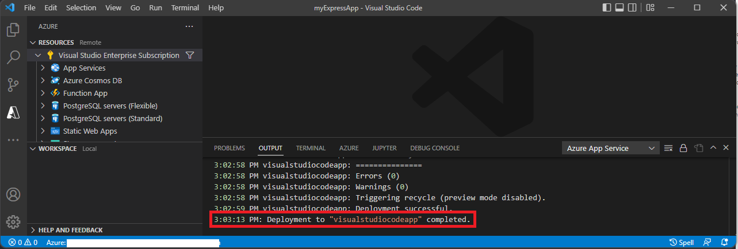Open the View menu
738x249 pixels.
tap(113, 8)
